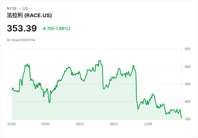198x138 pixels.
Task: Click the At close:2026/1/14 timestamp
Action: click(x=21, y=40)
